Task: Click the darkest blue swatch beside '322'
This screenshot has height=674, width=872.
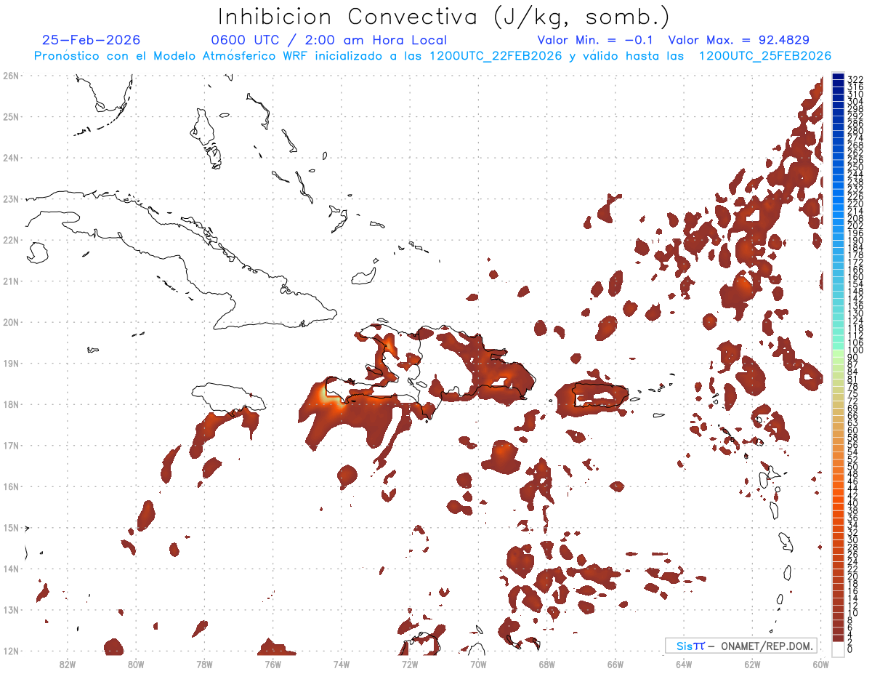Action: pyautogui.click(x=838, y=77)
